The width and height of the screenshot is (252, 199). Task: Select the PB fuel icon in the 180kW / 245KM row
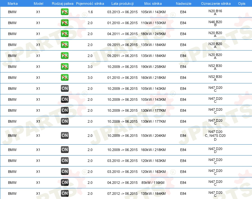tap(64, 34)
